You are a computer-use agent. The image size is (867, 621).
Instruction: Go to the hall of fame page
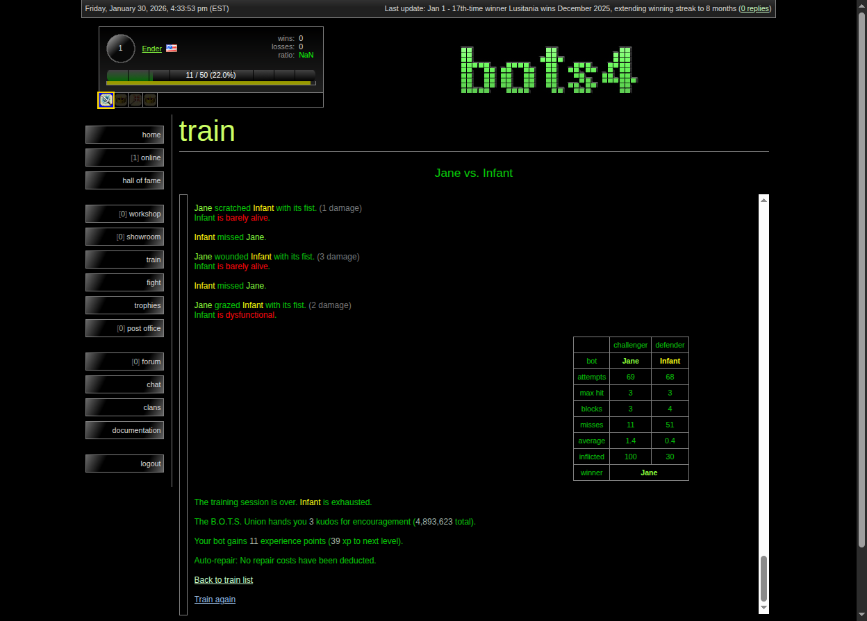click(x=125, y=180)
